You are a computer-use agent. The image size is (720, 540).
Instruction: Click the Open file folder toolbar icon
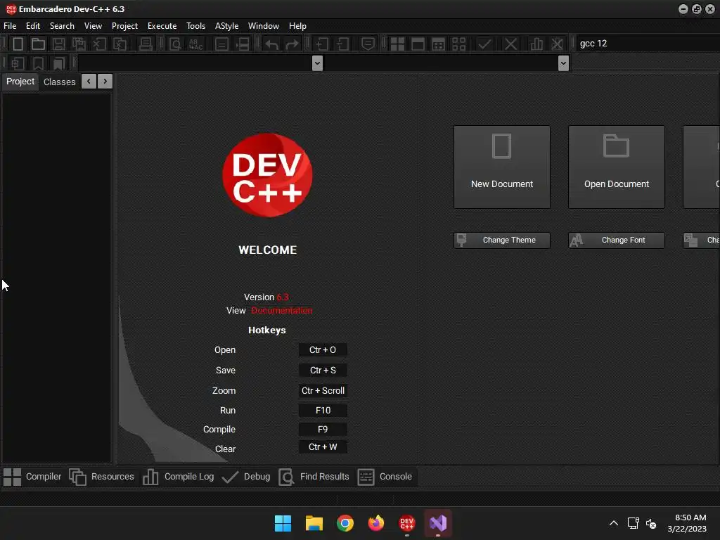pos(38,44)
